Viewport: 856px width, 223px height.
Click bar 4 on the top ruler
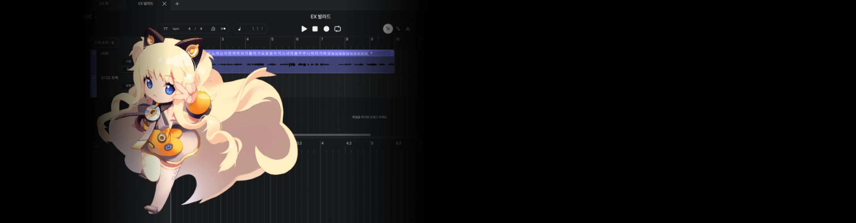click(x=247, y=39)
